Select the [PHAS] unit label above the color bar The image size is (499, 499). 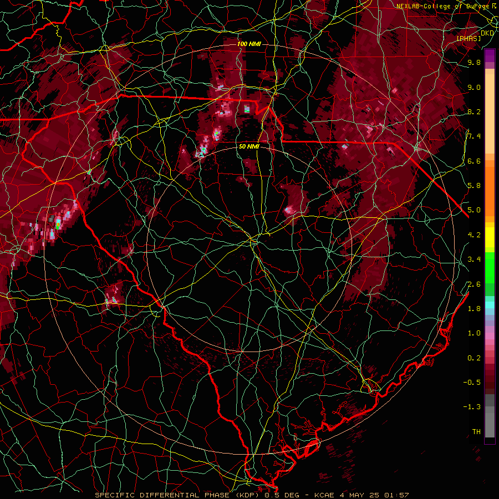tap(469, 38)
